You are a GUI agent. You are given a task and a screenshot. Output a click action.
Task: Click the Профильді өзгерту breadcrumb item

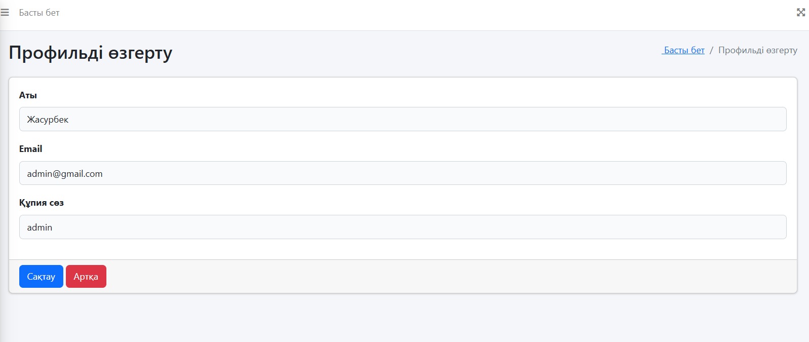point(757,50)
